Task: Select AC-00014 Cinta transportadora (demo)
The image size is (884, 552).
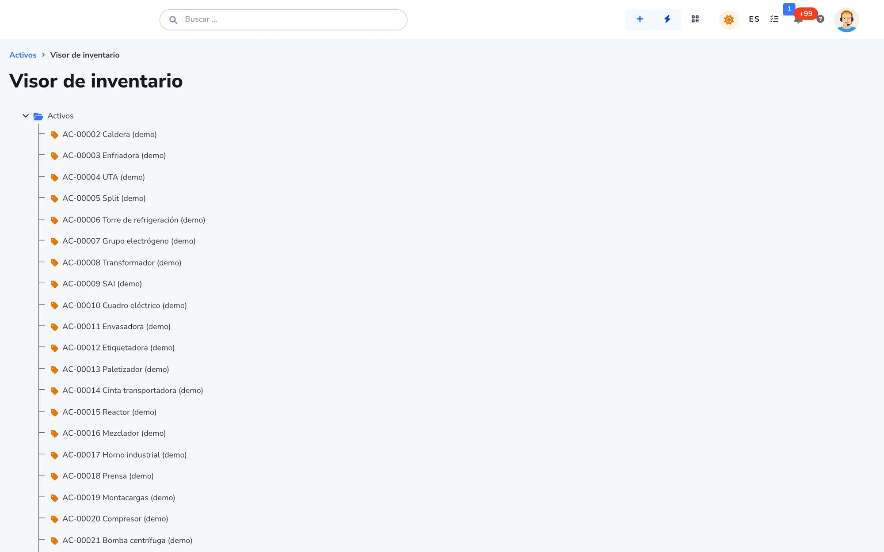Action: click(133, 391)
